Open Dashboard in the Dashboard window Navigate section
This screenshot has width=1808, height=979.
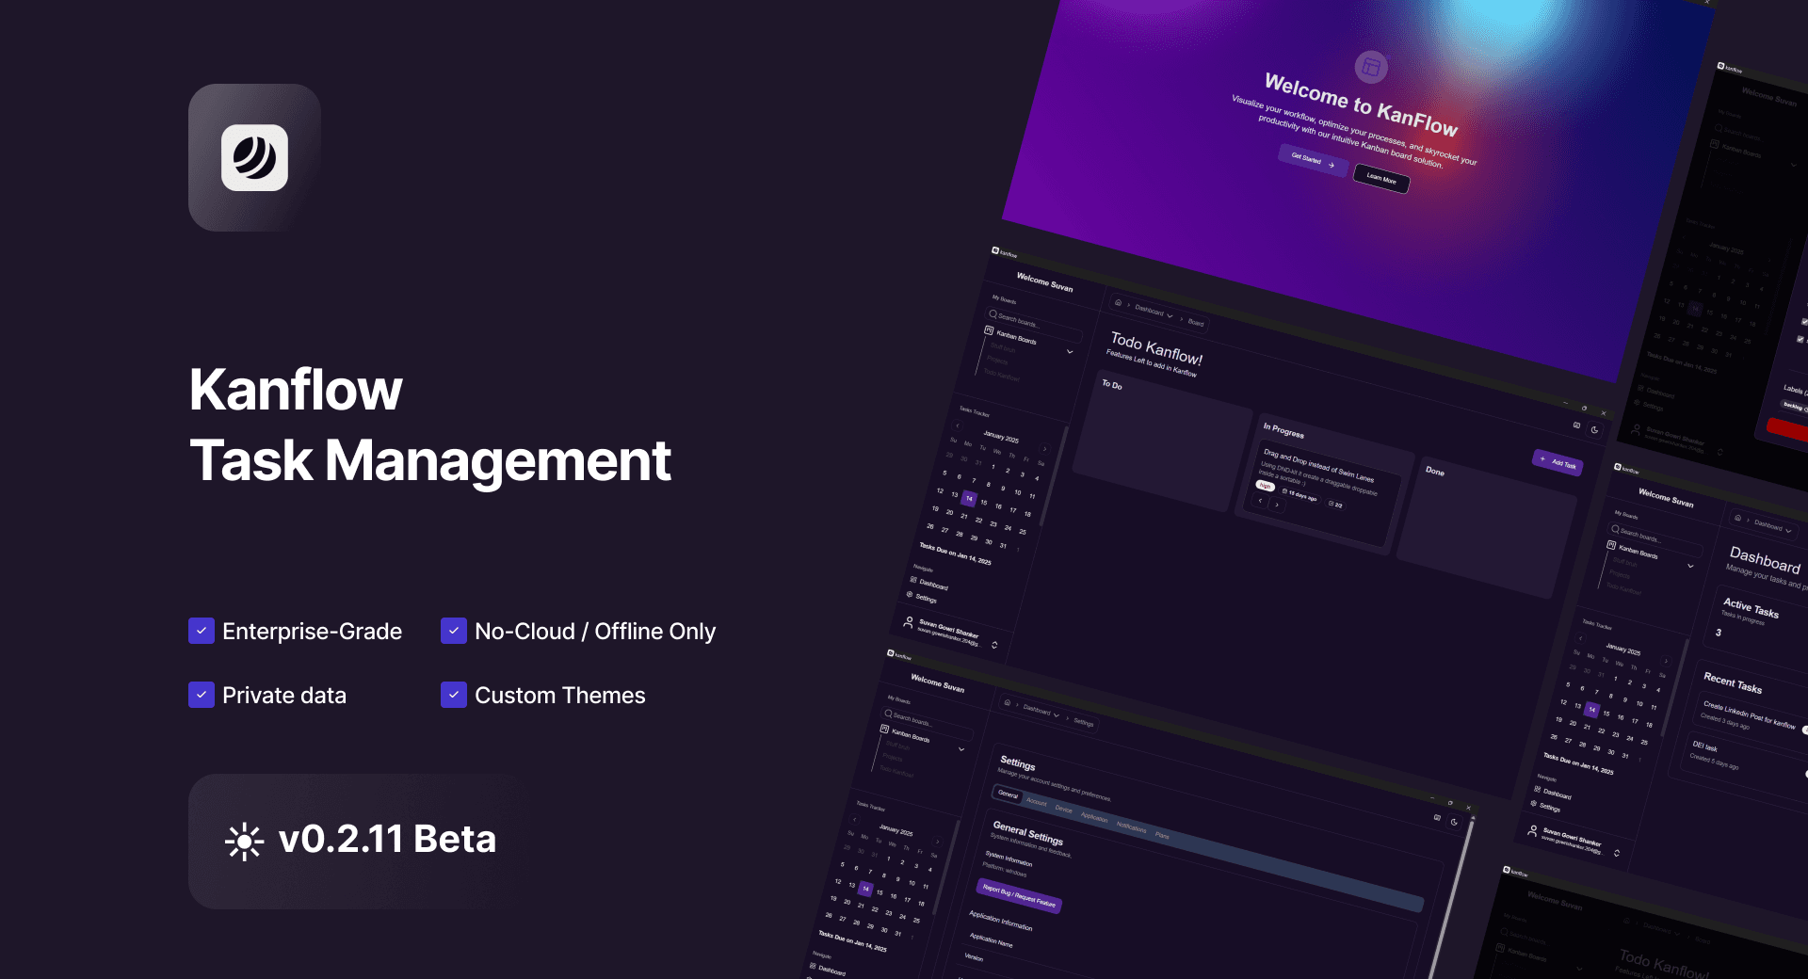(1553, 792)
